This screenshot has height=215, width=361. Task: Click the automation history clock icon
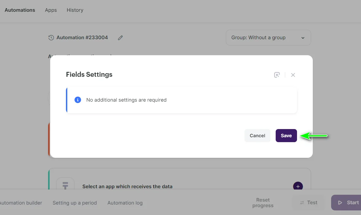51,38
